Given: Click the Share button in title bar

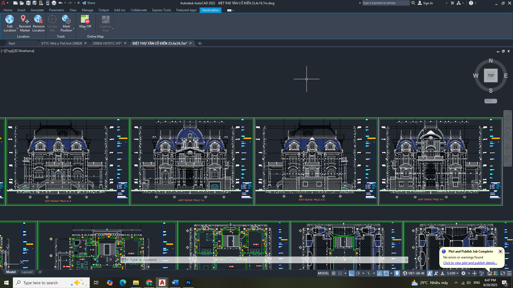Looking at the screenshot, I should [x=89, y=3].
